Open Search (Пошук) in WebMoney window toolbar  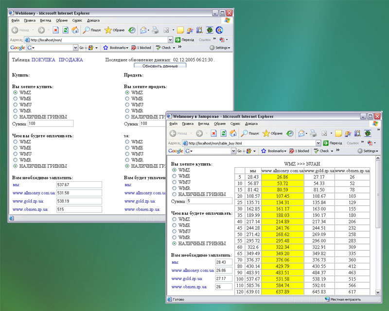pos(92,30)
